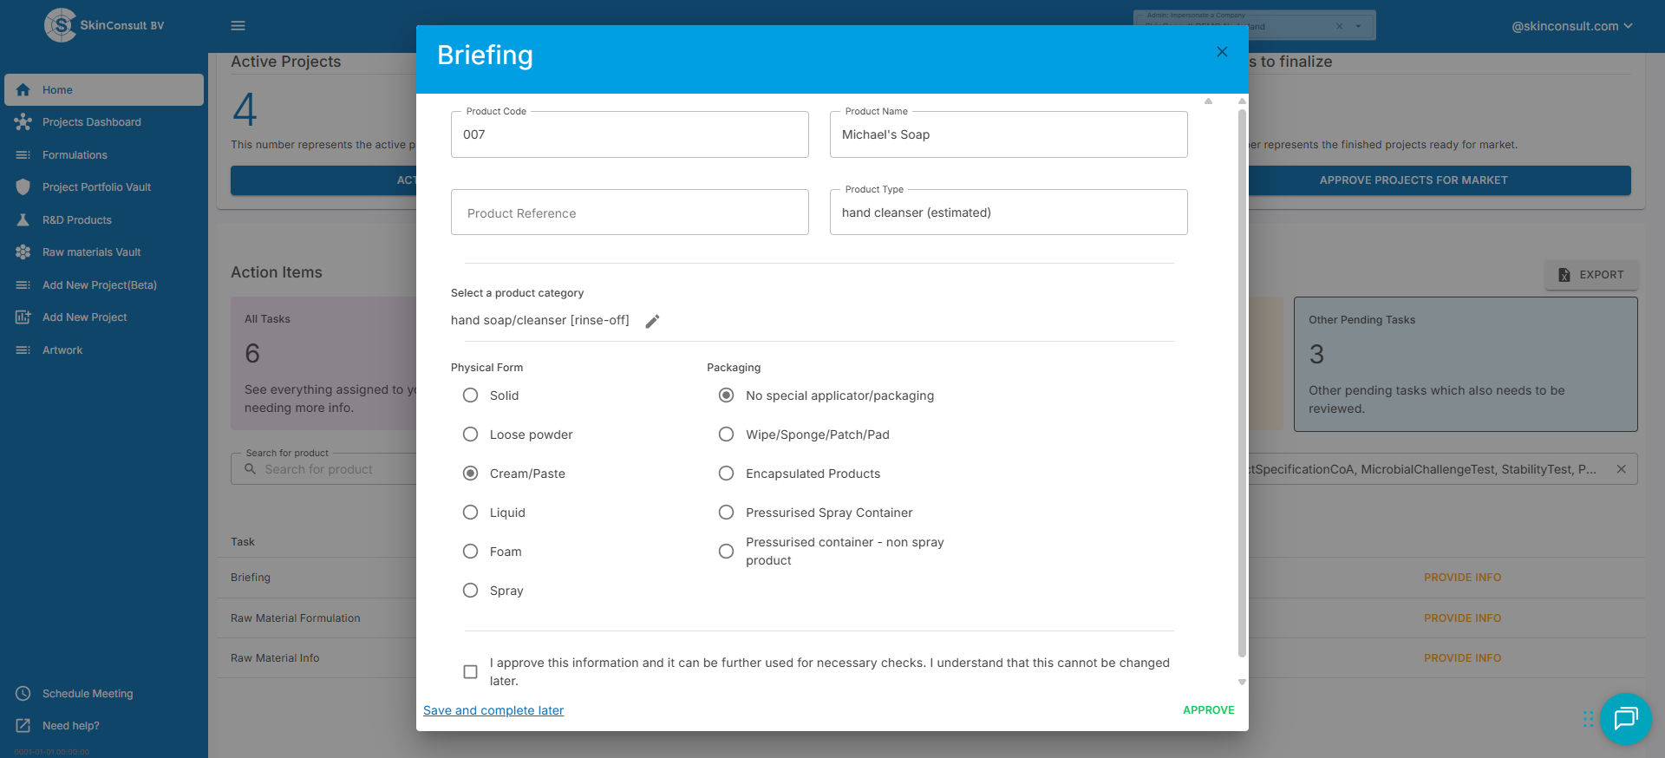Select the Liquid physical form
The width and height of the screenshot is (1665, 758).
point(470,513)
